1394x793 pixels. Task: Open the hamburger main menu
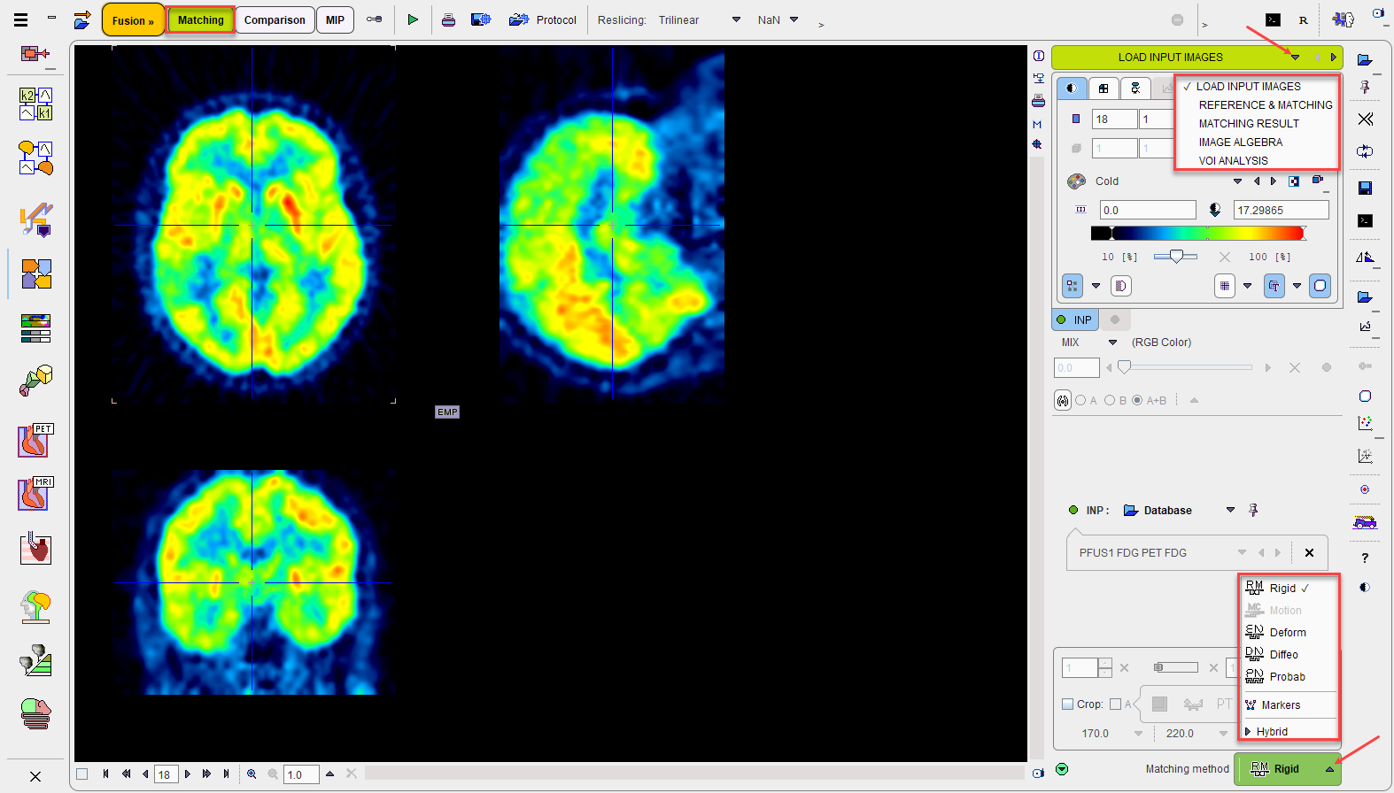point(21,19)
